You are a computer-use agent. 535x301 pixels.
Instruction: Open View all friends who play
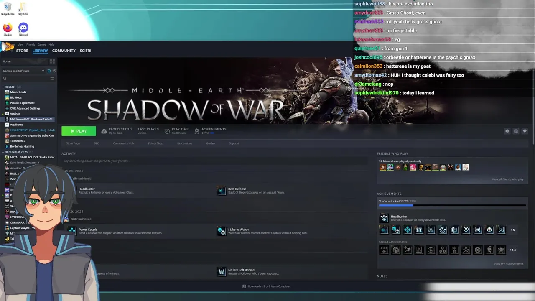click(507, 179)
